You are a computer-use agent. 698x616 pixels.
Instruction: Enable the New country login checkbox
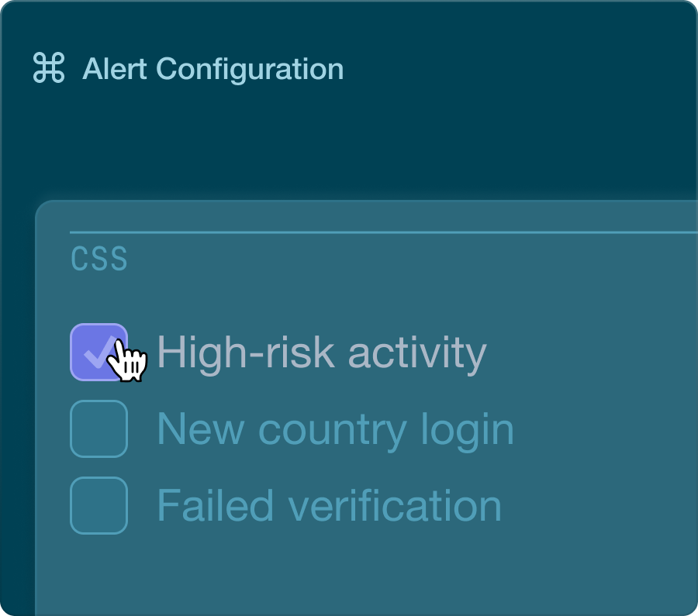point(98,428)
